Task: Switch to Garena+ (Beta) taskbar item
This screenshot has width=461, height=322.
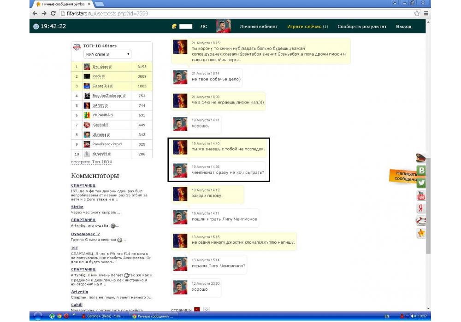Action: (x=104, y=316)
